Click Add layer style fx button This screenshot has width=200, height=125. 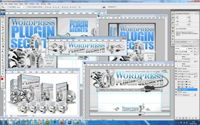[180, 118]
